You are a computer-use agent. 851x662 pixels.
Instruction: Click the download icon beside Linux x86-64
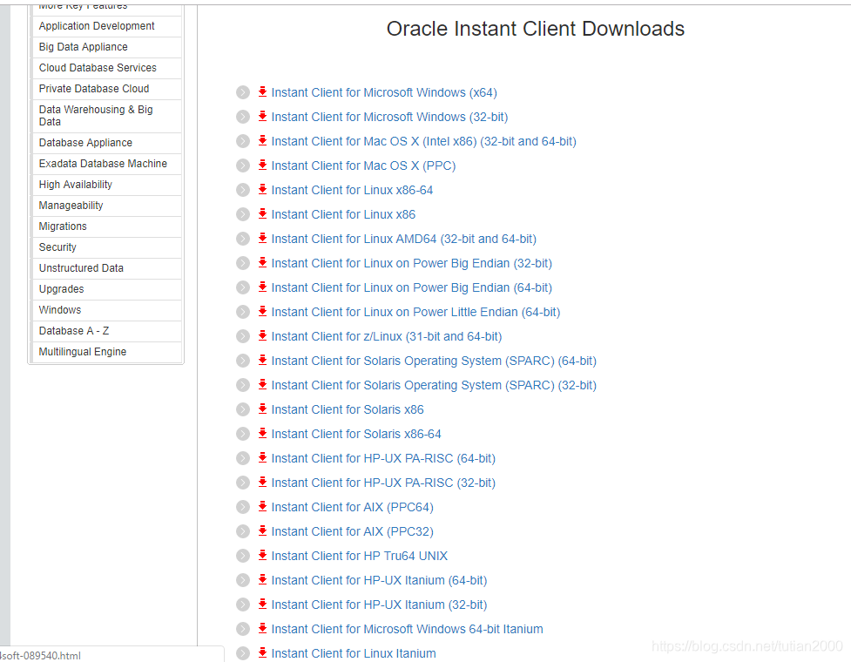263,189
